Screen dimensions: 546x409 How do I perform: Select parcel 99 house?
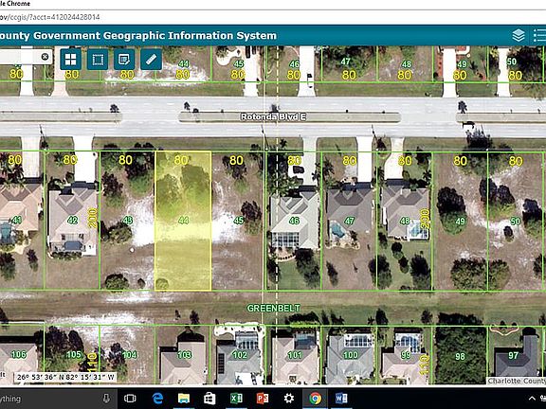coord(405,355)
